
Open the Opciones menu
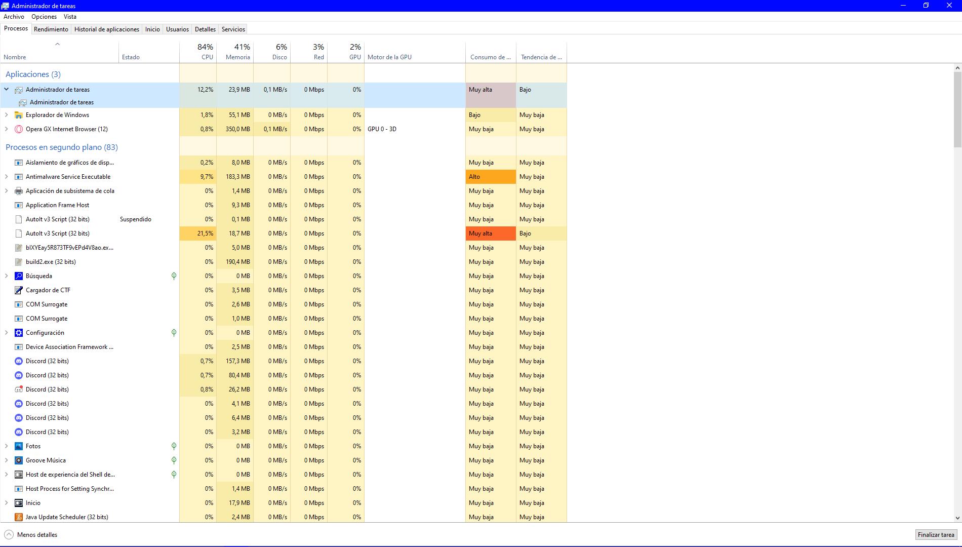[x=44, y=17]
